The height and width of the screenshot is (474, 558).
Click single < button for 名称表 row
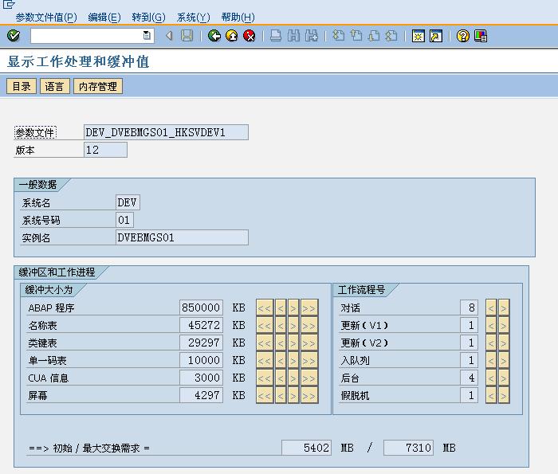coord(281,325)
